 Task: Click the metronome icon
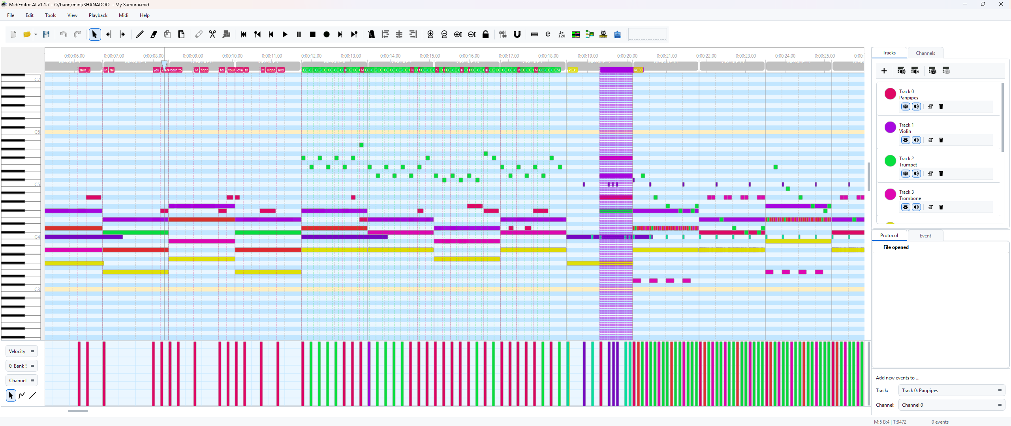pyautogui.click(x=371, y=34)
